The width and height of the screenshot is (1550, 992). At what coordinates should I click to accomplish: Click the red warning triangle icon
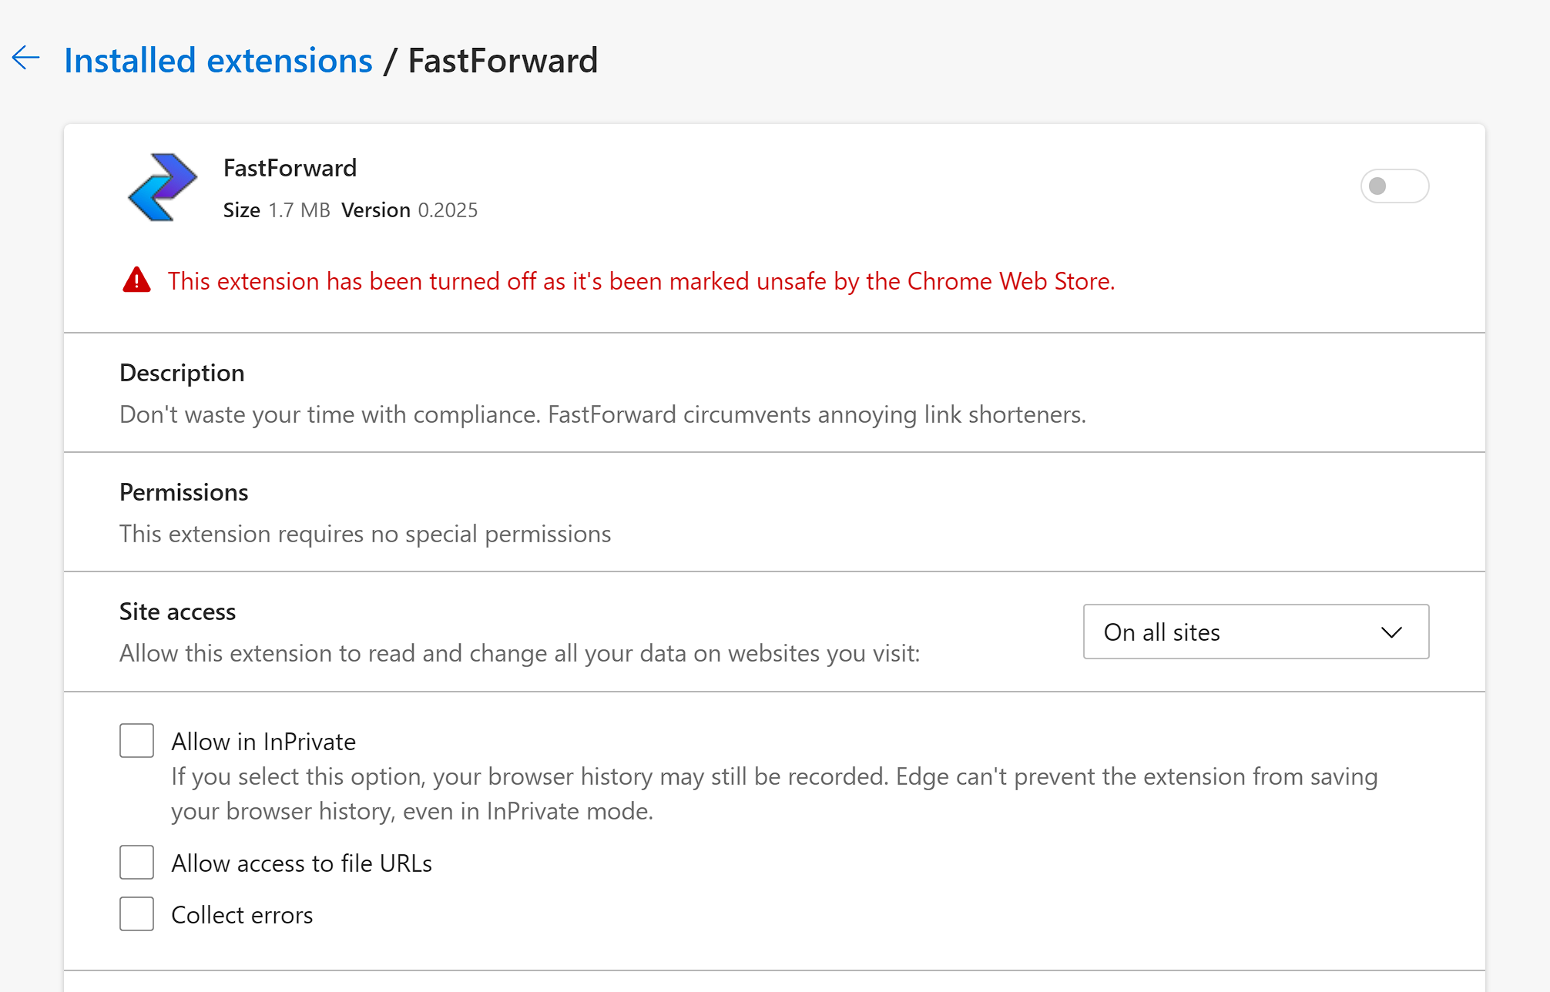136,280
